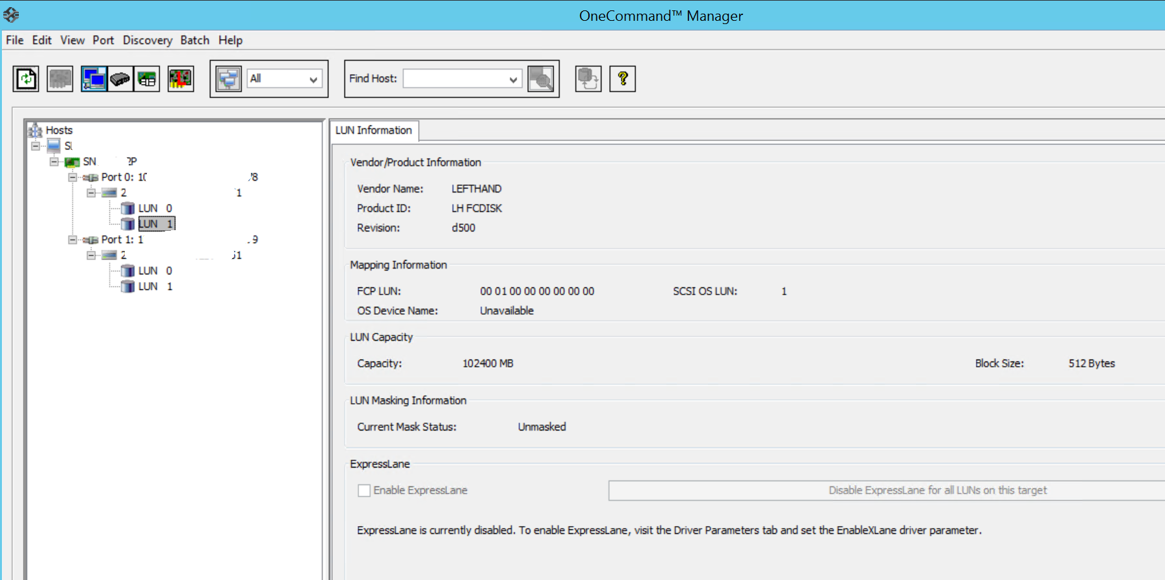This screenshot has width=1165, height=580.
Task: Collapse the host S tree node
Action: 36,146
